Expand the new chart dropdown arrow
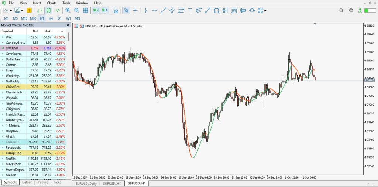378x187 pixels. (11, 10)
